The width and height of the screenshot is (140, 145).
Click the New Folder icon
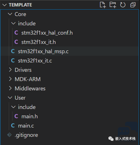[x=113, y=5]
